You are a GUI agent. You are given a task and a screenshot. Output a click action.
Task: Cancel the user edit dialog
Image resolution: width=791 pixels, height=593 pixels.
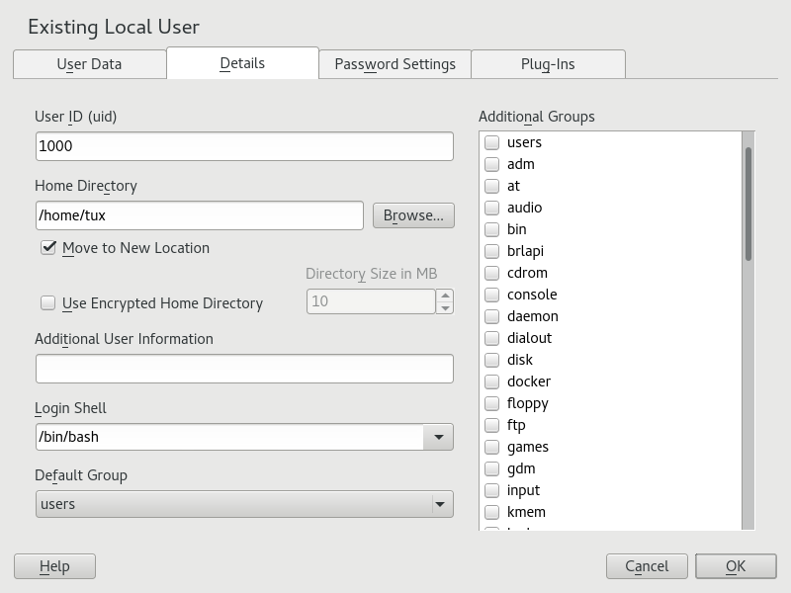coord(647,566)
